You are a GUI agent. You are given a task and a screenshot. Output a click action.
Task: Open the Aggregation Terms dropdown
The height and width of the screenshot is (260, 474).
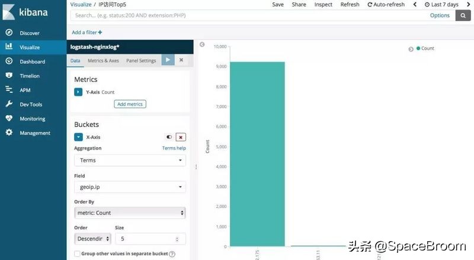130,161
